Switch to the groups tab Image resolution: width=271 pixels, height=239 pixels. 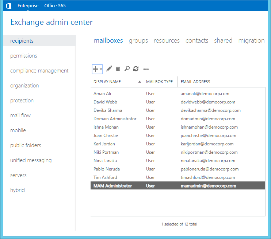pyautogui.click(x=138, y=40)
